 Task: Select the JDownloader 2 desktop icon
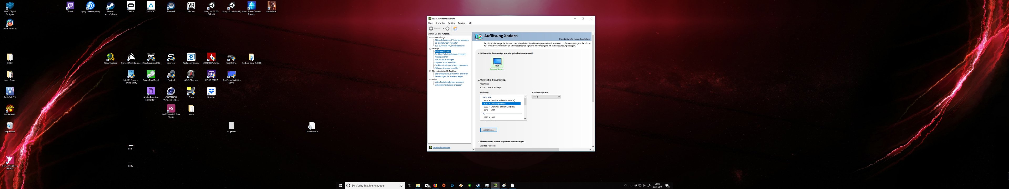(x=110, y=58)
